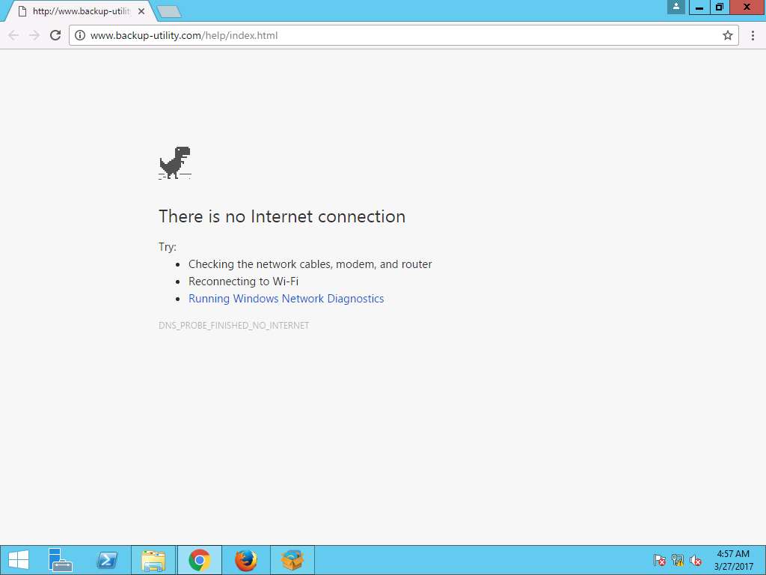
Task: Reload the page with the refresh icon
Action: click(x=55, y=35)
